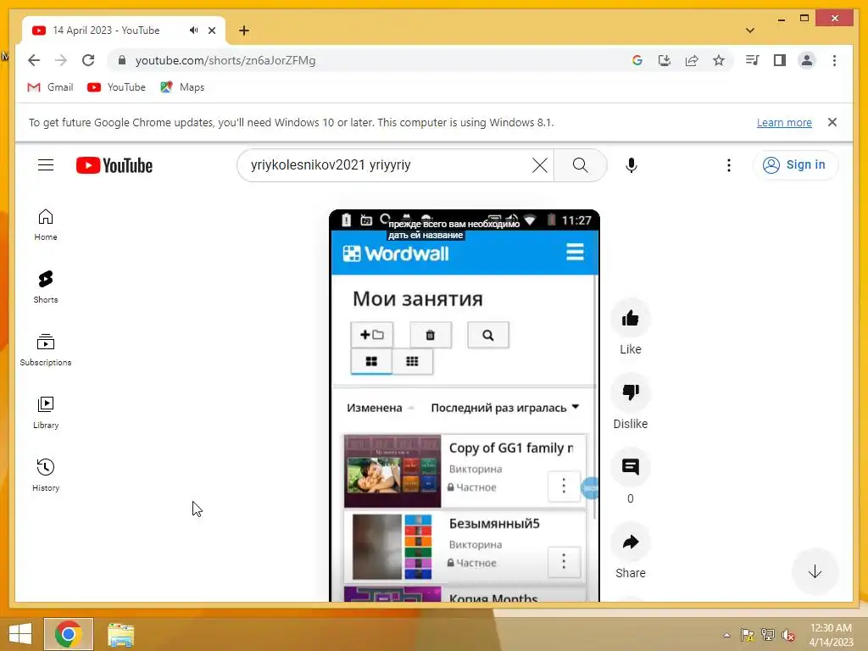Expand tab search dropdown arrow

coord(750,31)
